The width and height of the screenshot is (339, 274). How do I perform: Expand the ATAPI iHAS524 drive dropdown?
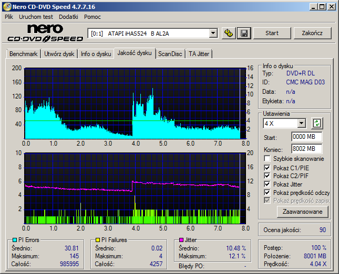pyautogui.click(x=213, y=34)
